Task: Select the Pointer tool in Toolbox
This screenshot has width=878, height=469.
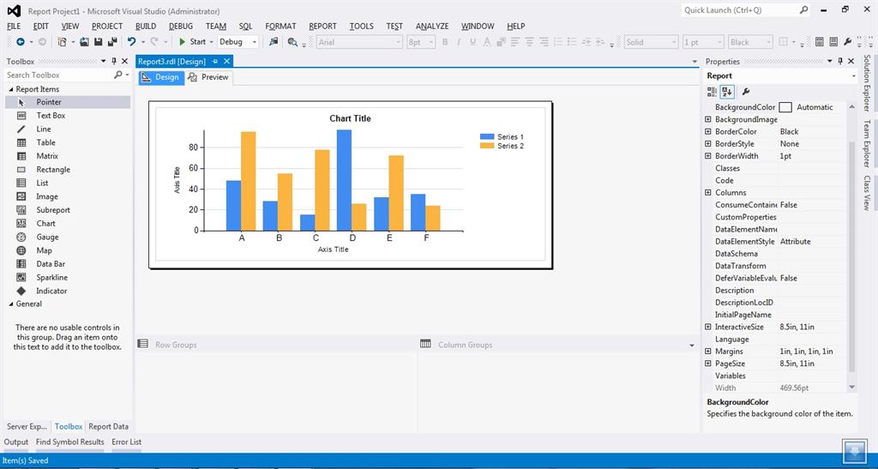Action: pos(68,102)
